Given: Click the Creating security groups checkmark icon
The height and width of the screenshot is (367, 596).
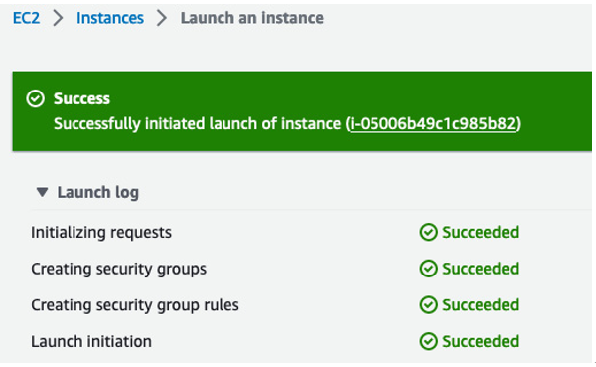Looking at the screenshot, I should tap(429, 269).
